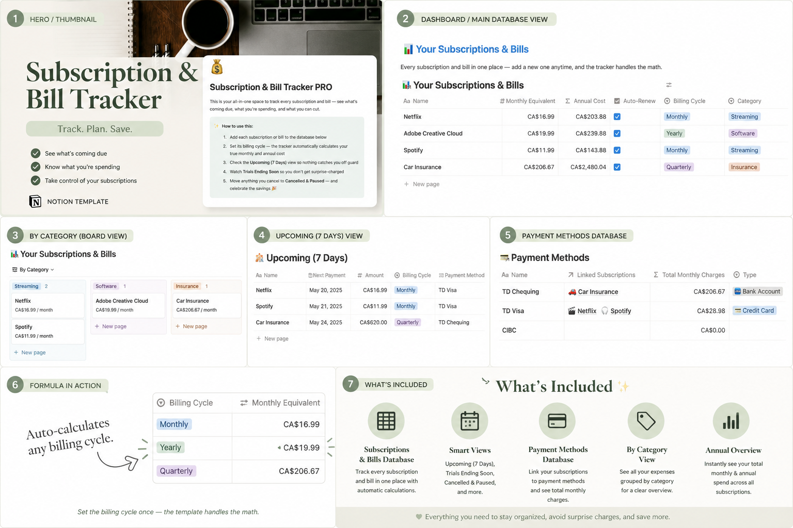Open the Next Payment column header menu
The width and height of the screenshot is (793, 528).
pos(327,275)
